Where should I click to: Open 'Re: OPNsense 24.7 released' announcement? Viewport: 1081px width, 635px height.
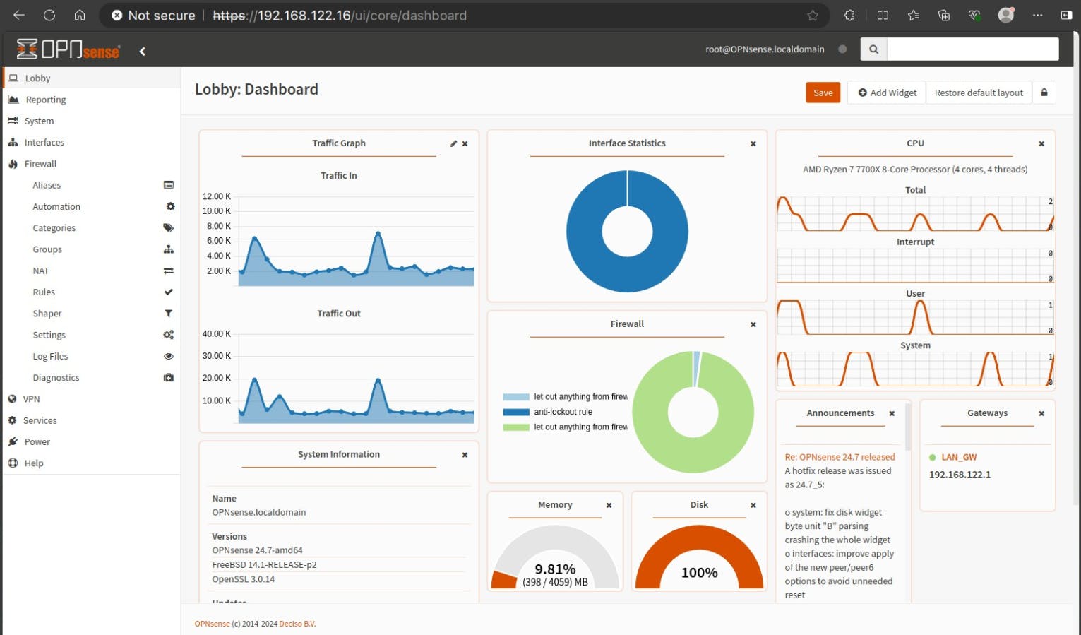coord(840,457)
